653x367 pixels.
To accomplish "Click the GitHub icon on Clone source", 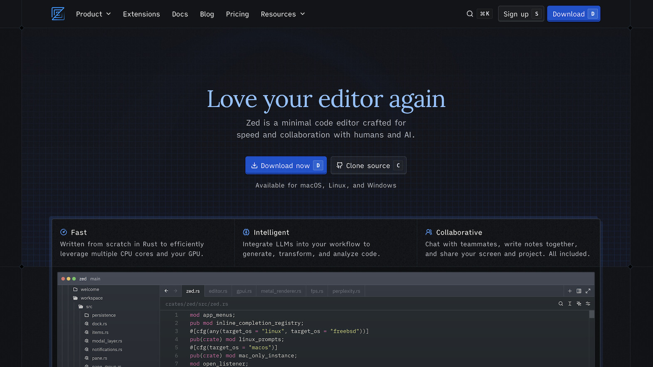I will tap(339, 165).
